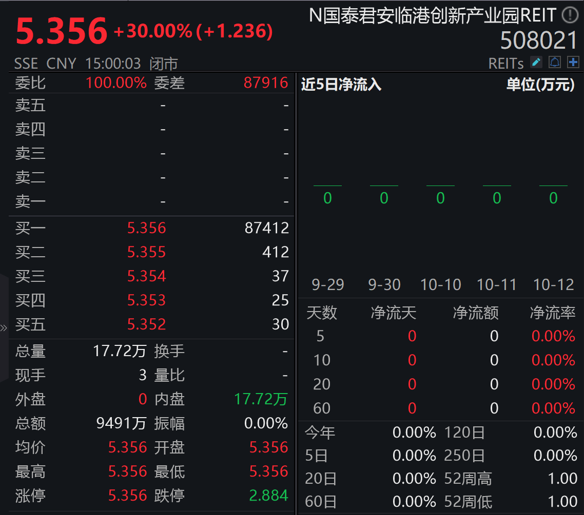584x515 pixels.
Task: Click the 最低 value 5.356
Action: coord(268,471)
